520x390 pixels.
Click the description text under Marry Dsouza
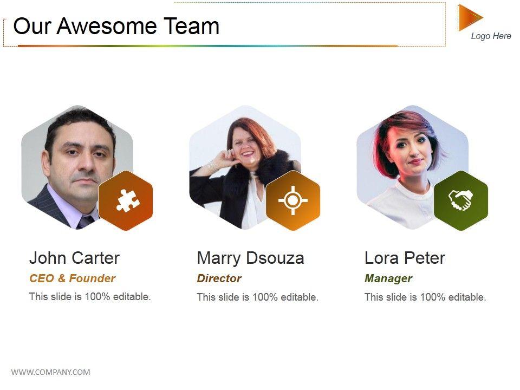pyautogui.click(x=257, y=297)
